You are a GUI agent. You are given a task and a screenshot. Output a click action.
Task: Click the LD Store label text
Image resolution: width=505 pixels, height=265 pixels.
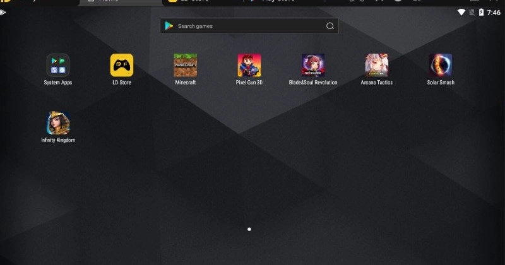pos(122,83)
